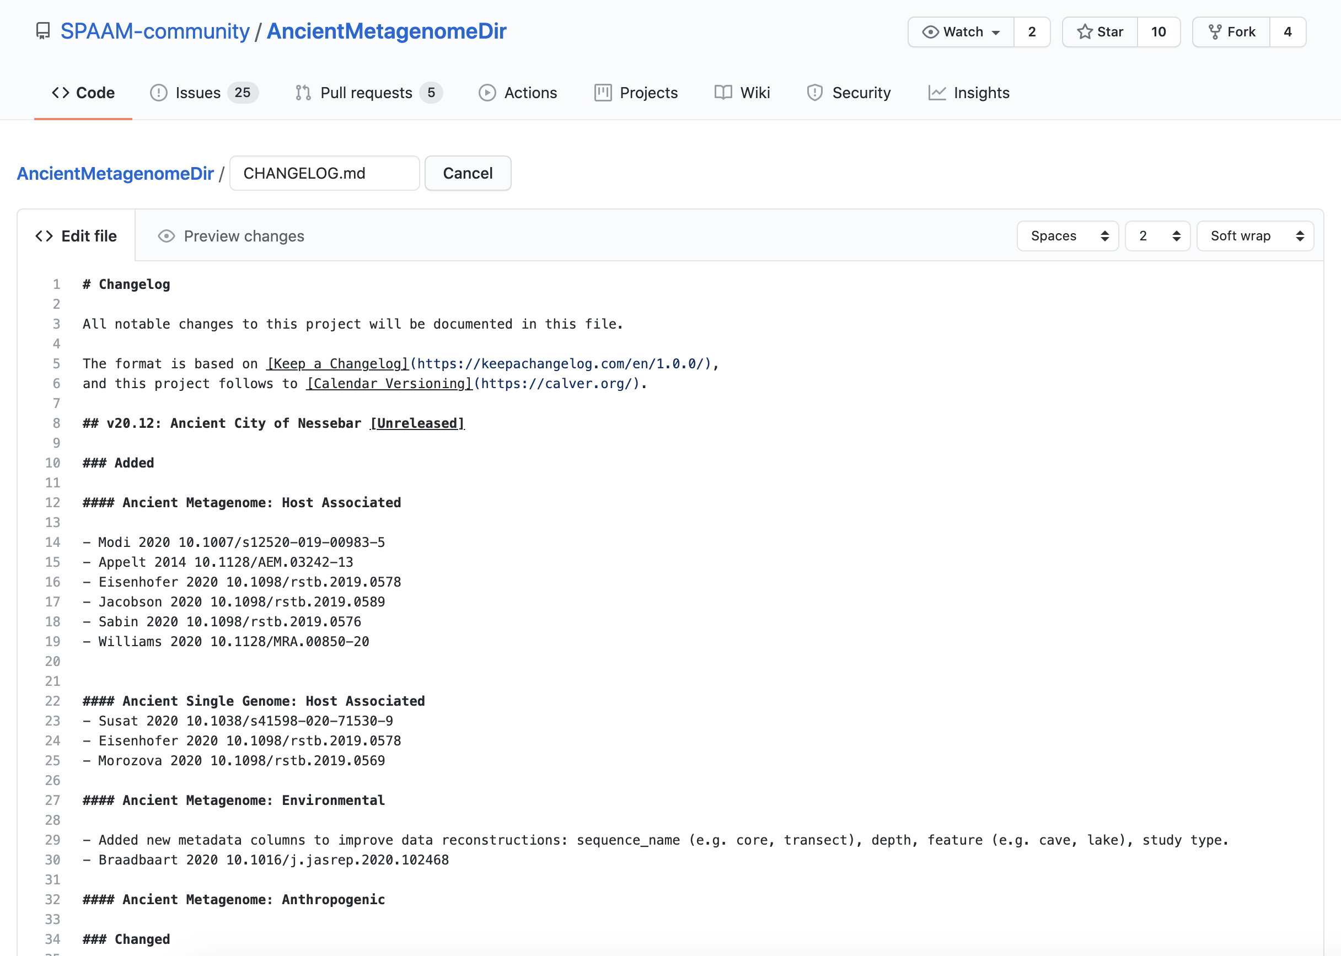
Task: Click 'Ancient Metagenome: Host Associated' heading
Action: point(242,503)
